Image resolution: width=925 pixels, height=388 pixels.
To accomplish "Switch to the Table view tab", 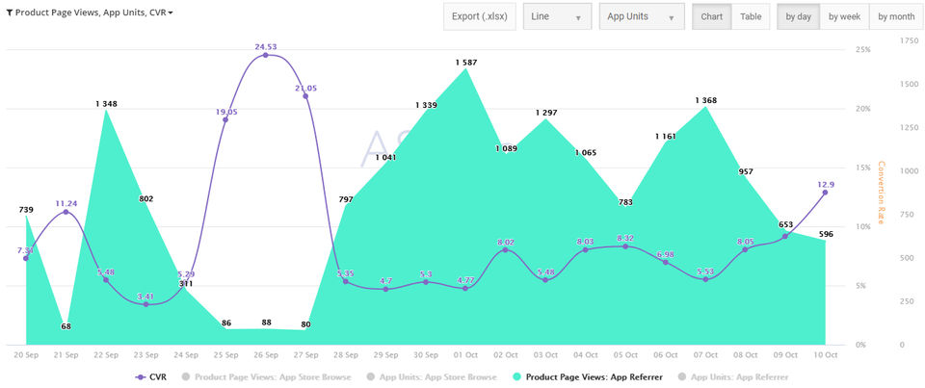I will click(750, 17).
